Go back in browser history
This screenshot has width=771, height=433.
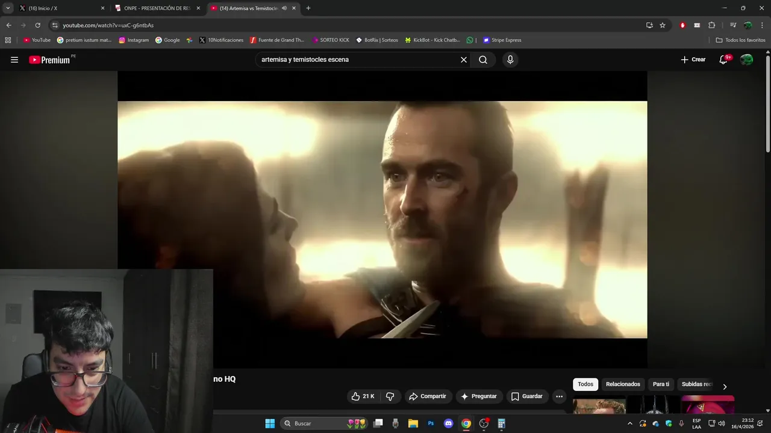coord(8,25)
